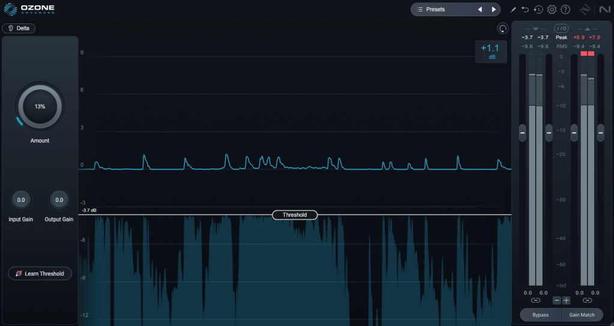The width and height of the screenshot is (614, 326).
Task: Click the undo arrow icon
Action: tap(525, 10)
